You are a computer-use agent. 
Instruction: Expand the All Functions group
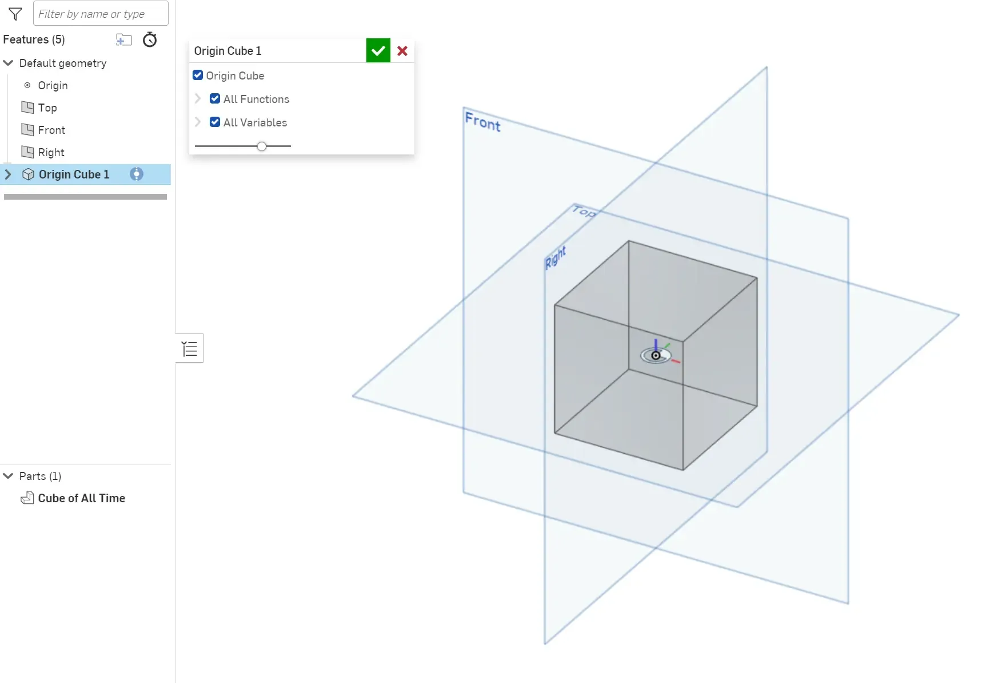pos(198,98)
